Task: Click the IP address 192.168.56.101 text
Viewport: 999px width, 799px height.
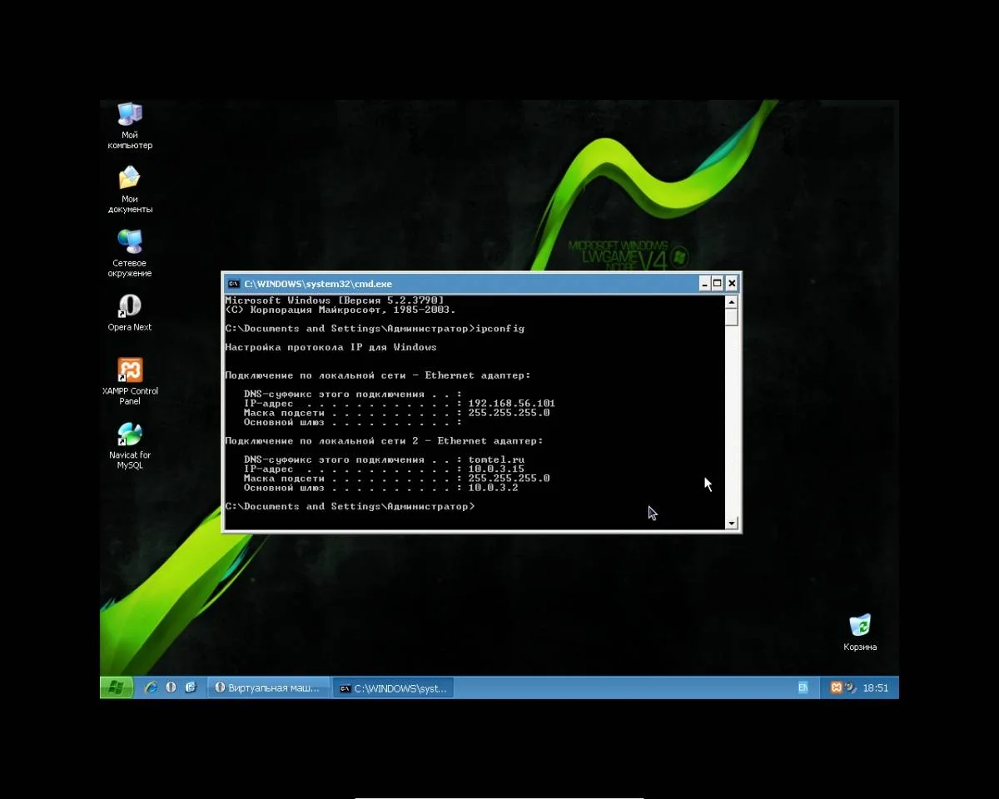Action: 511,404
